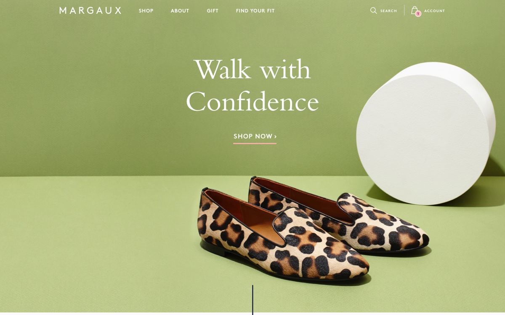Click the pink underline beneath Shop Now
This screenshot has width=505, height=315.
(255, 143)
